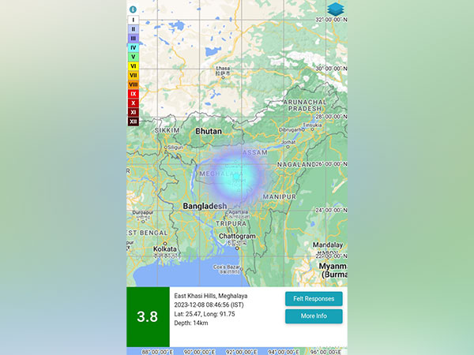Click the Bangladesh country label
The width and height of the screenshot is (474, 355).
(205, 206)
